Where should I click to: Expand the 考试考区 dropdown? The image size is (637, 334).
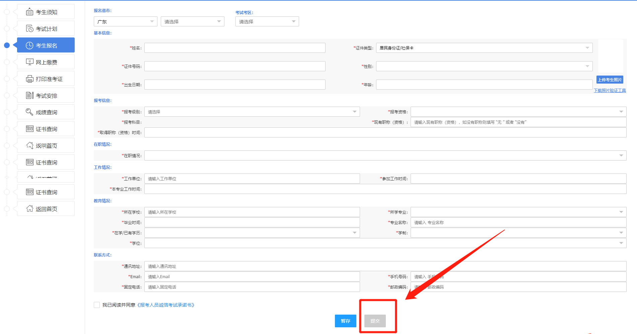coord(267,21)
